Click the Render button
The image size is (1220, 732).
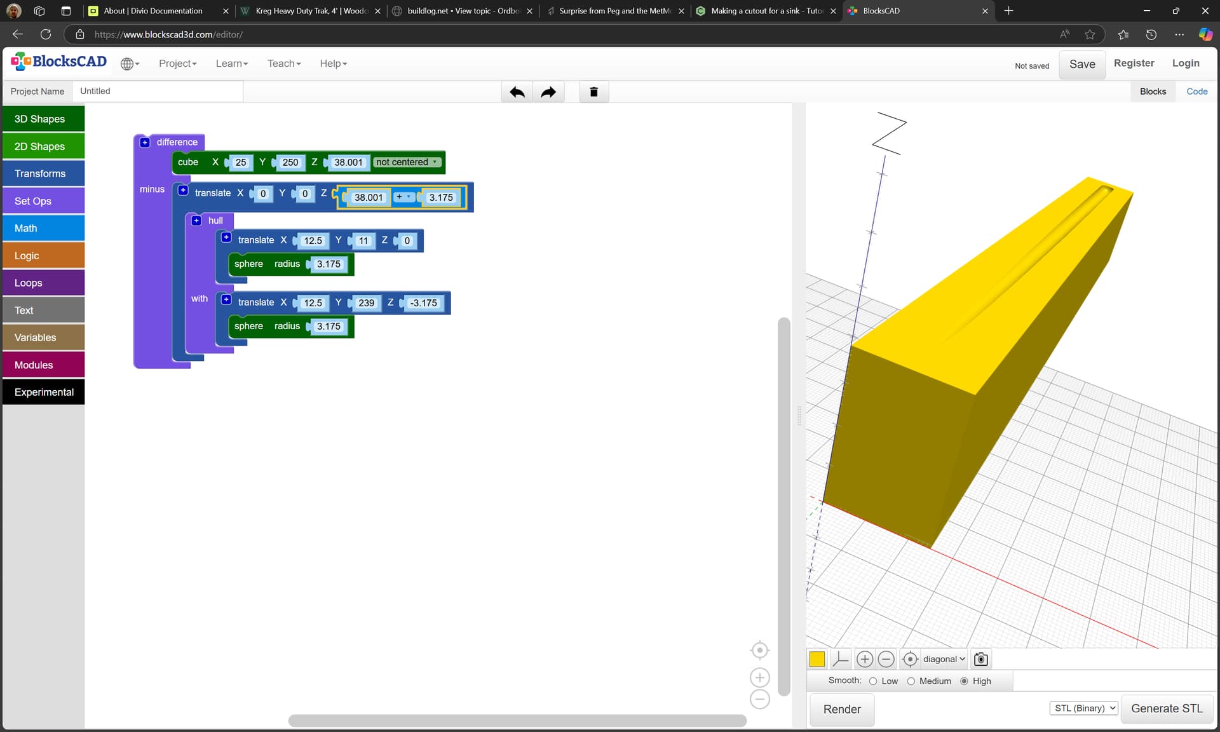click(x=842, y=709)
